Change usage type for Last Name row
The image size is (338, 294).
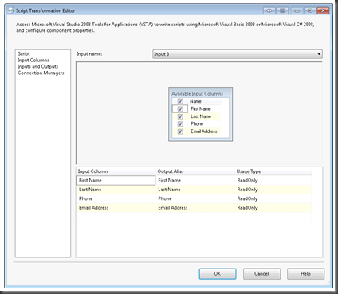273,190
